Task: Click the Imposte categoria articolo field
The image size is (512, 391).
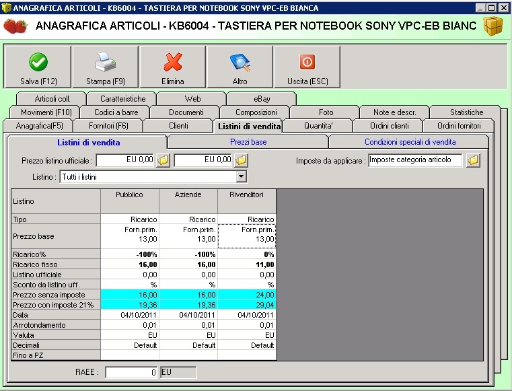Action: click(415, 160)
